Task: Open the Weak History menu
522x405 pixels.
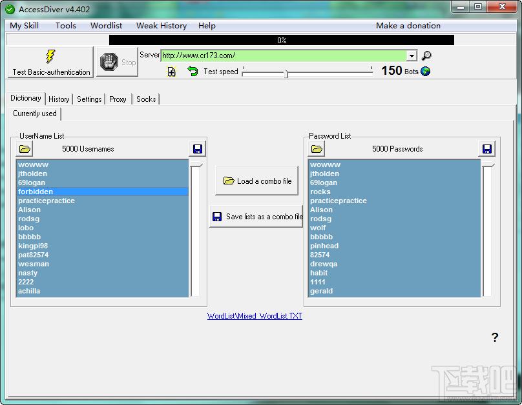Action: click(x=162, y=26)
